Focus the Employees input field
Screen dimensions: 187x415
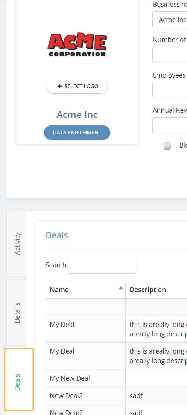point(170,90)
